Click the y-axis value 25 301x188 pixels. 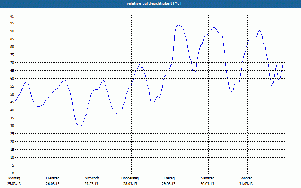[12, 134]
